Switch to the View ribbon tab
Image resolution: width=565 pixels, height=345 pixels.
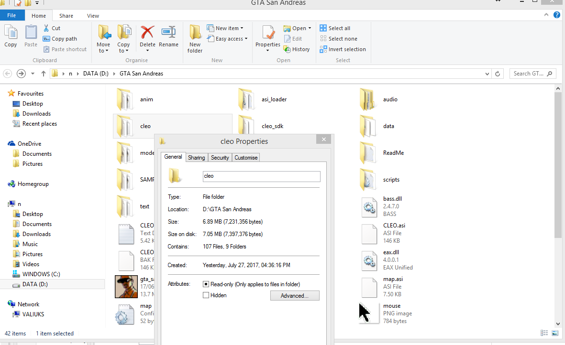(93, 16)
